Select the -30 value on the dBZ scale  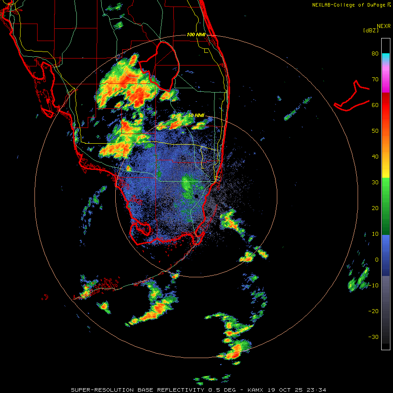tap(373, 337)
